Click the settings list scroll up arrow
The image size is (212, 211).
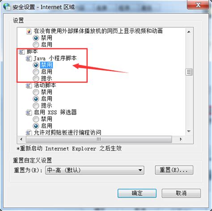pyautogui.click(x=189, y=32)
